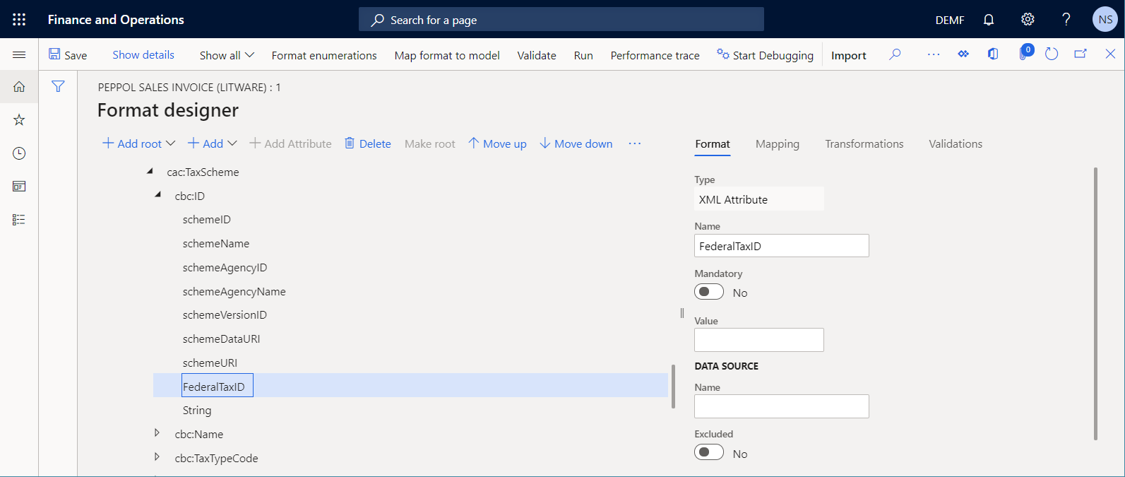Click Start Debugging
1125x477 pixels.
[x=765, y=55]
